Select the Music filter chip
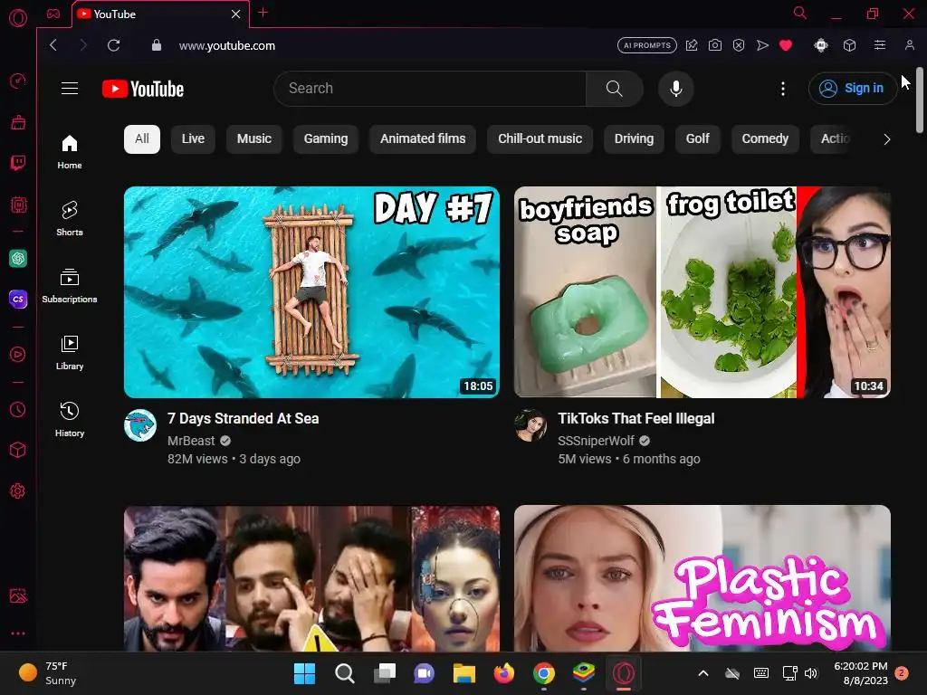 point(254,138)
